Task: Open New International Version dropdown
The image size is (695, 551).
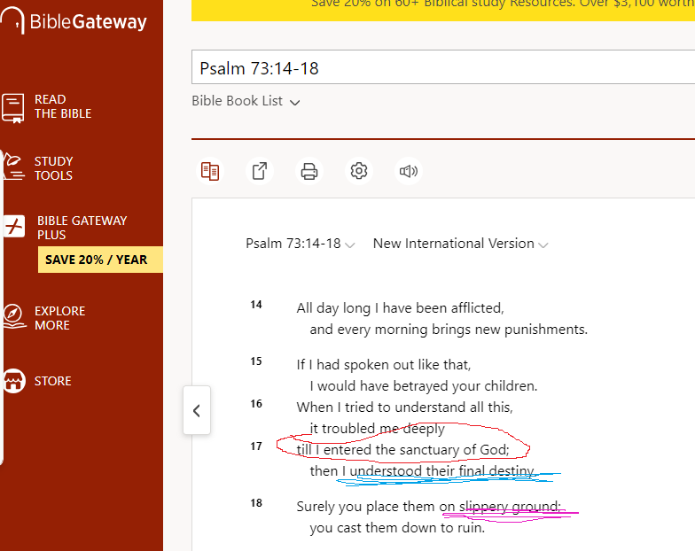Action: [x=461, y=244]
